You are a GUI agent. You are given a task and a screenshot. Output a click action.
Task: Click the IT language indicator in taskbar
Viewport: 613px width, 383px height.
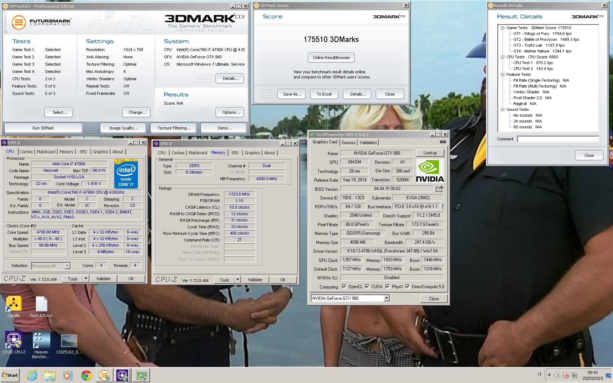(x=540, y=375)
